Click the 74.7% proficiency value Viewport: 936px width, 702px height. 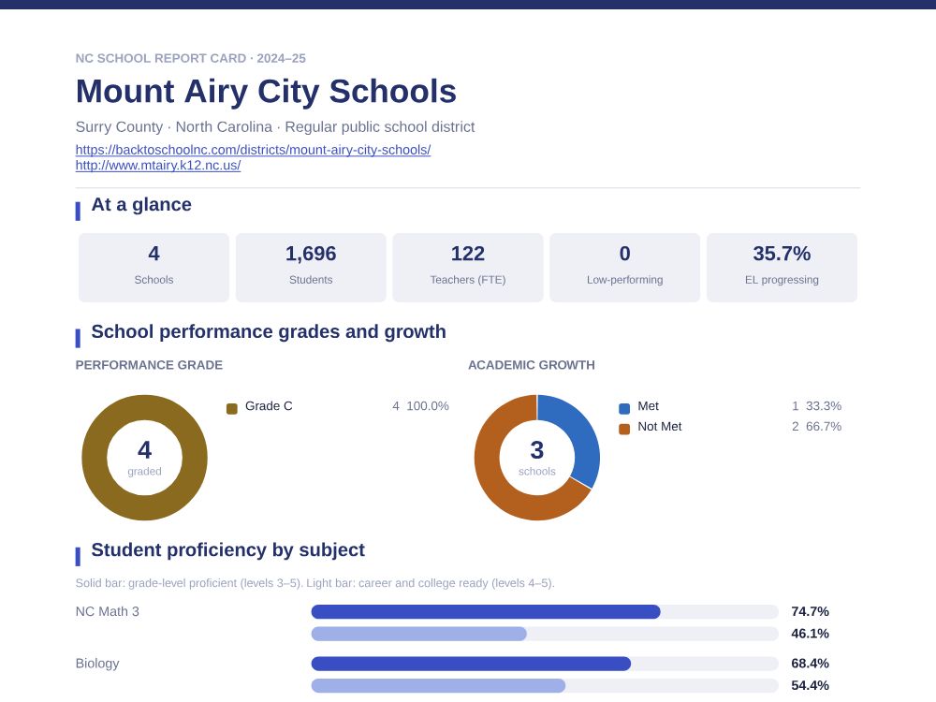tap(810, 612)
